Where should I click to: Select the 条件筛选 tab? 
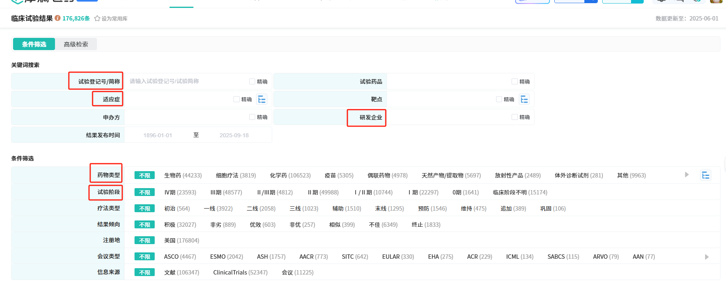34,44
